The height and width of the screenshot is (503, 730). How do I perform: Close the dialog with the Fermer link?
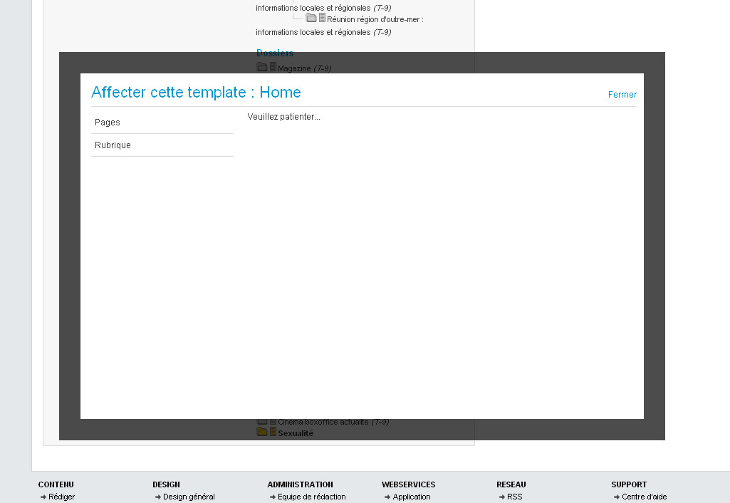click(x=622, y=95)
